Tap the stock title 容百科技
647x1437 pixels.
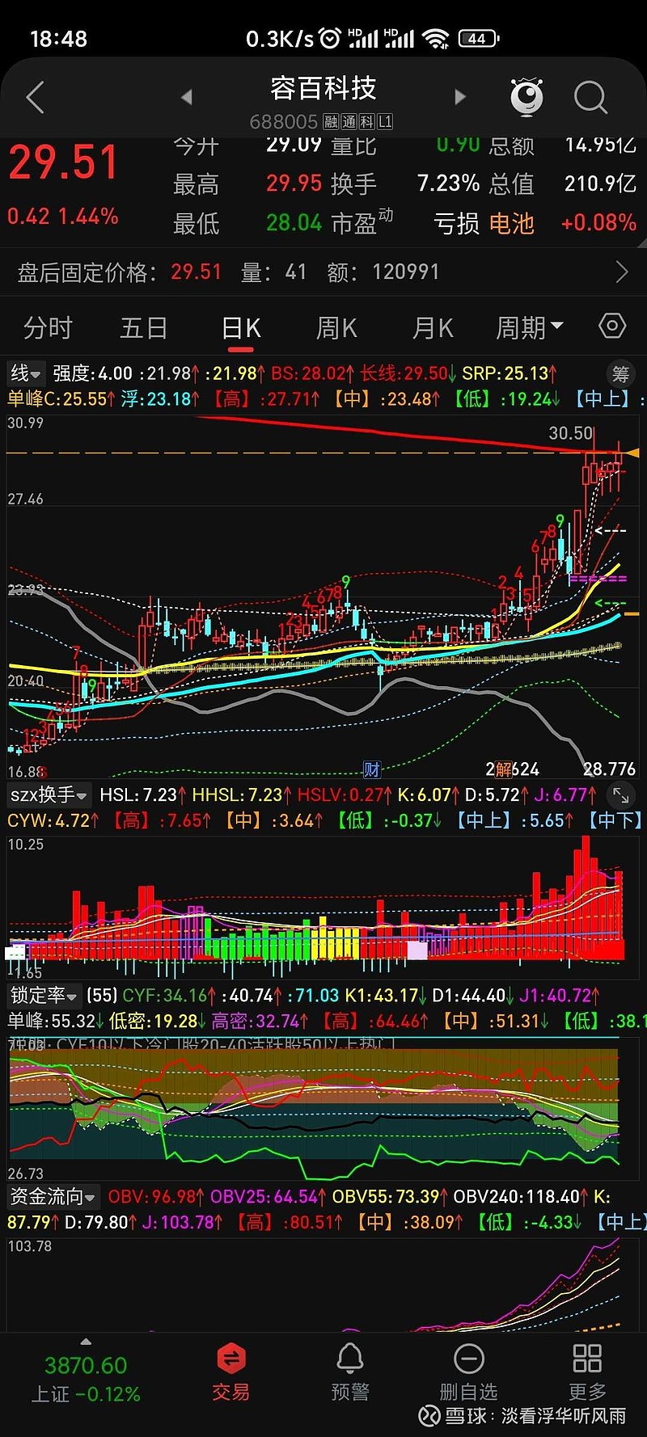tap(323, 87)
